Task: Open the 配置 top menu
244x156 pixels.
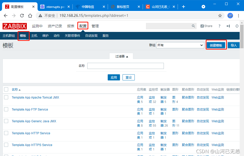Action: [x=83, y=26]
